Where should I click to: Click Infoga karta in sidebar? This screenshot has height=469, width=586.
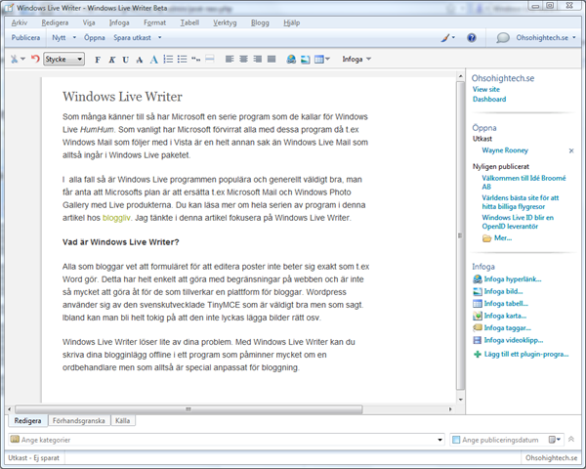coord(500,316)
